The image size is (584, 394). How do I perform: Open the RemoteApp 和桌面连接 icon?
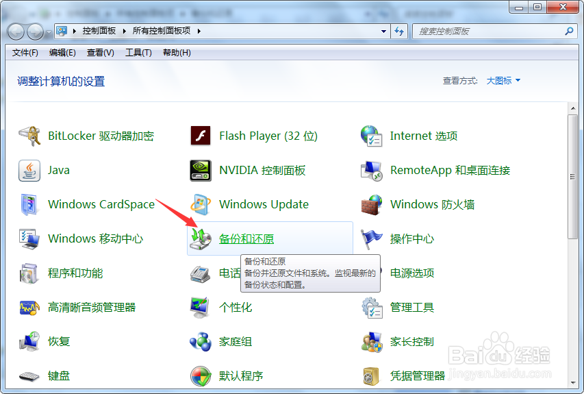(x=371, y=171)
